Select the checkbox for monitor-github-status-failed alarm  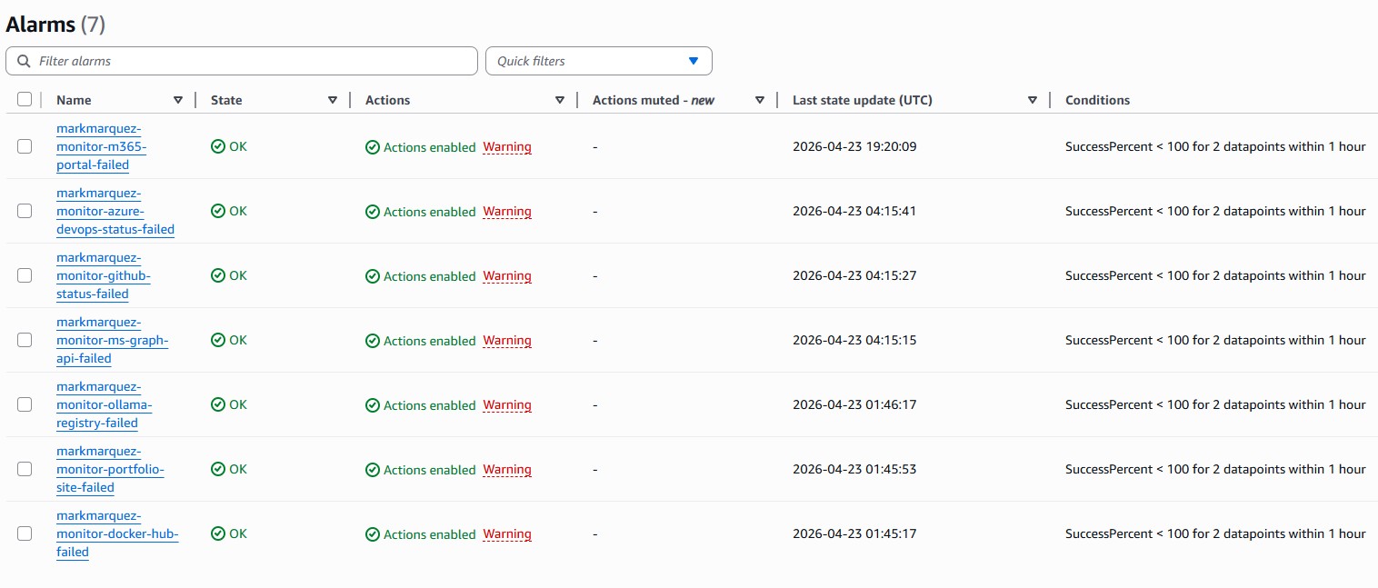point(25,275)
